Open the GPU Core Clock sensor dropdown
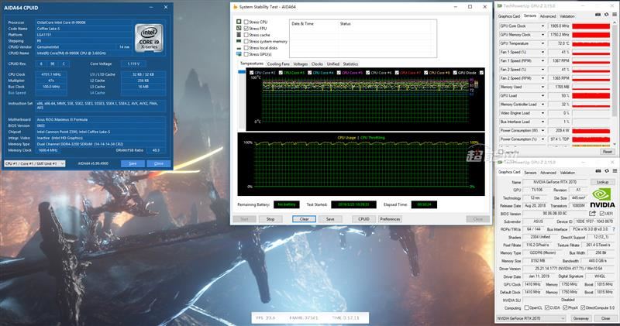Screen dimensions: 620x326 [x=542, y=26]
